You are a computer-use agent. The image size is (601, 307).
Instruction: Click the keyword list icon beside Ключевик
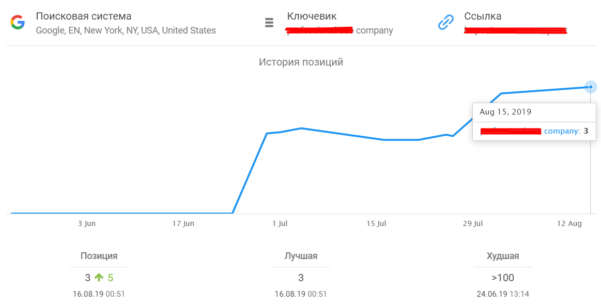pyautogui.click(x=269, y=23)
